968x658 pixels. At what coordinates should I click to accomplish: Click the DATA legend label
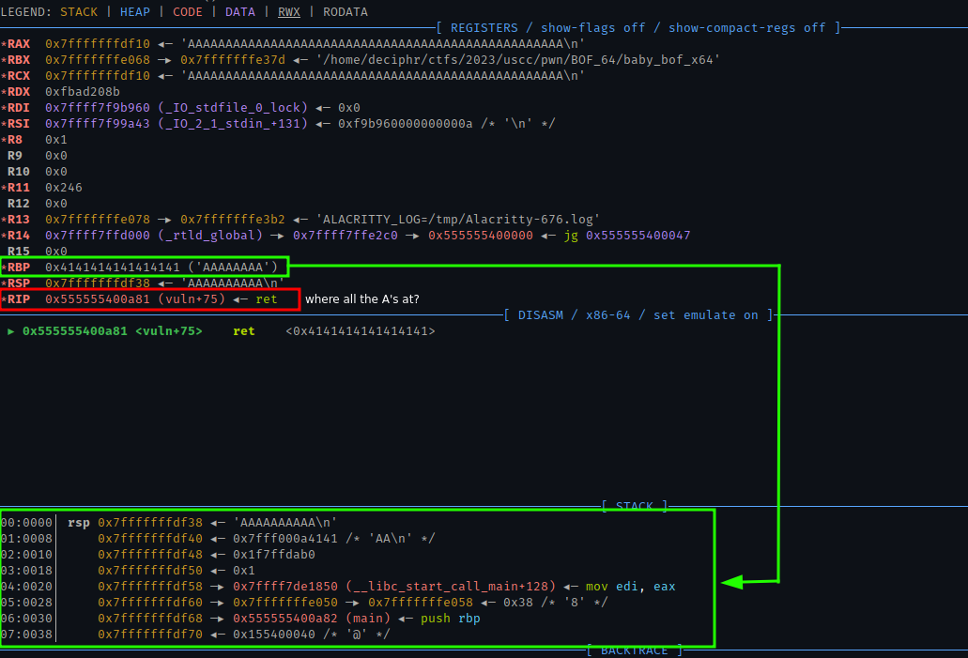point(240,11)
